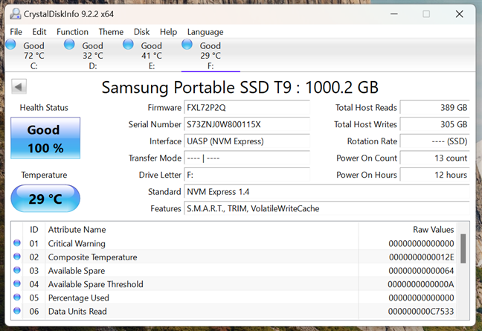Click the Power On Hours value 12 hours
The width and height of the screenshot is (482, 331).
tap(434, 176)
